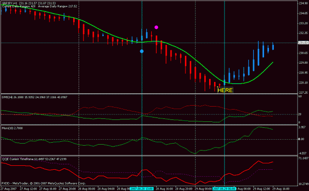Screen dimensions: 309x191
Task: Click the 234.05 price axis label
Action: coord(303,13)
